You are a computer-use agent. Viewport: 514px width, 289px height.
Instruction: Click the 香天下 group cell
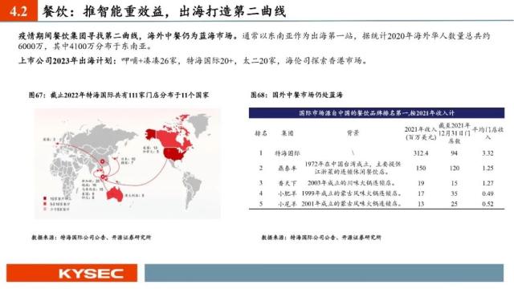click(288, 184)
